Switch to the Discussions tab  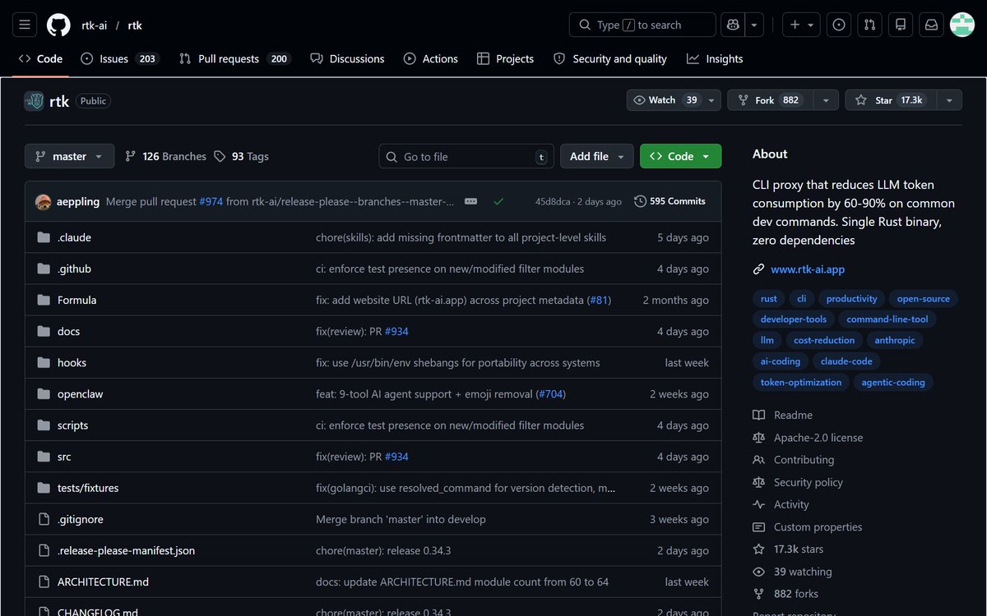click(x=347, y=59)
